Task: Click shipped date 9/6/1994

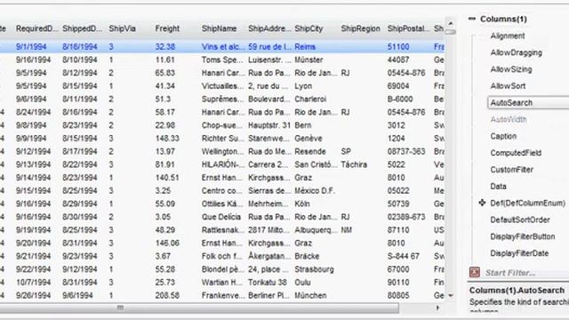Action: coord(77,295)
